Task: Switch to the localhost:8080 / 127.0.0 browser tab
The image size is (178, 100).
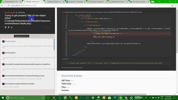Action: click(x=12, y=2)
